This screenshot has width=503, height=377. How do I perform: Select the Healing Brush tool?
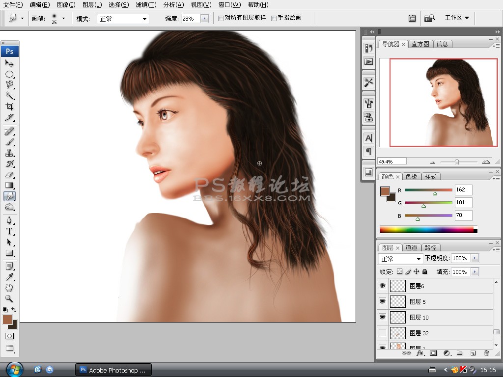[x=9, y=131]
